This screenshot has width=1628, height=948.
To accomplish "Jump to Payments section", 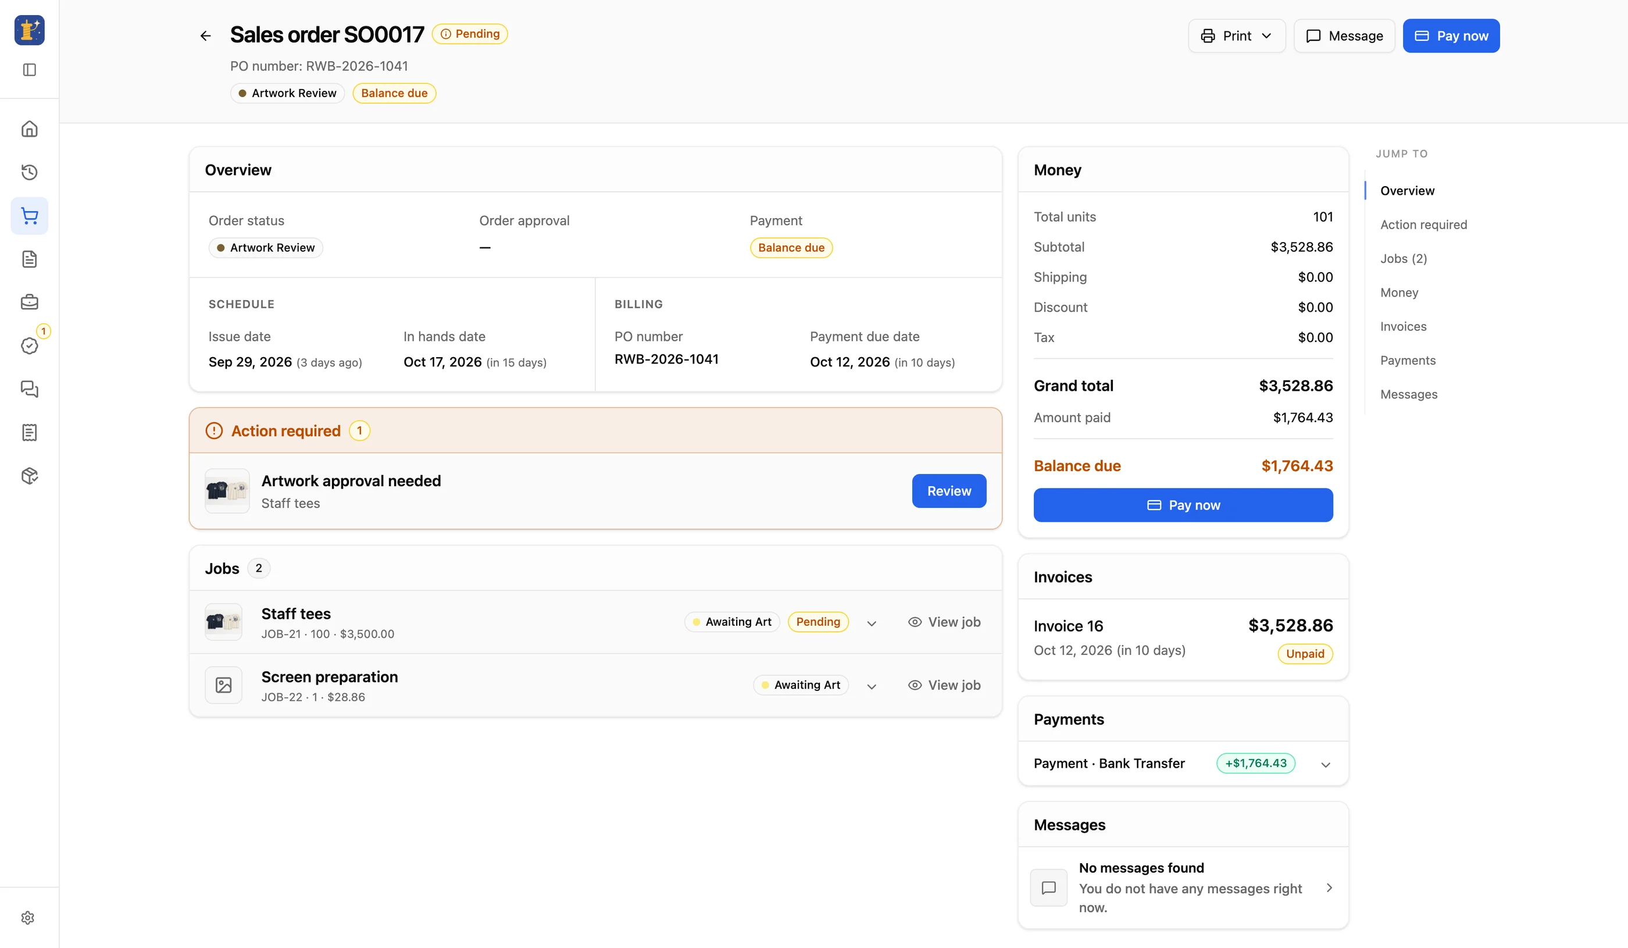I will [x=1408, y=360].
